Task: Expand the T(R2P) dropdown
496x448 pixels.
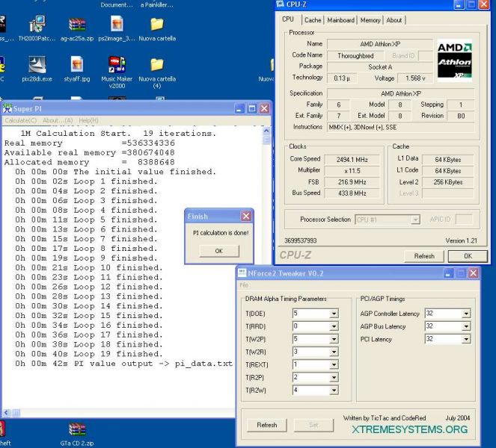Action: point(334,377)
